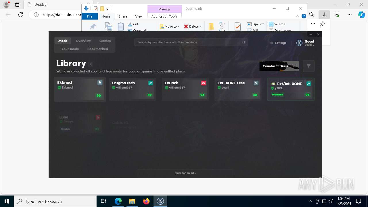Image resolution: width=368 pixels, height=207 pixels.
Task: Switch to the Mods tab
Action: click(63, 41)
